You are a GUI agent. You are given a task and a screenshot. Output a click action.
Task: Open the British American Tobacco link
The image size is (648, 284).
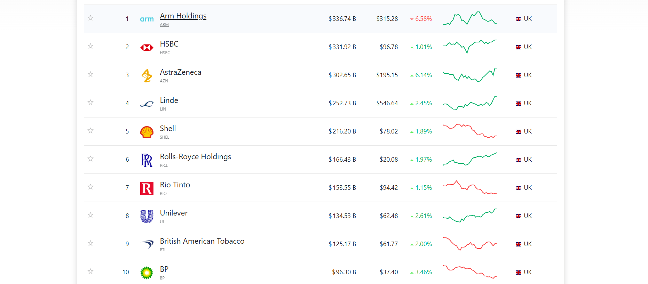click(x=202, y=241)
